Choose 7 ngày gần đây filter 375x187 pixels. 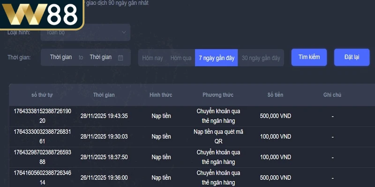216,58
